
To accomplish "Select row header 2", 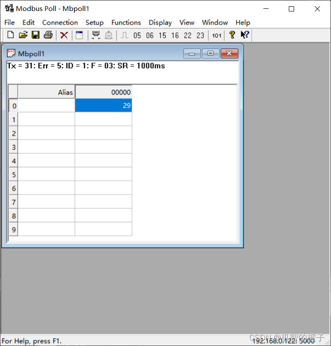I will coord(14,133).
